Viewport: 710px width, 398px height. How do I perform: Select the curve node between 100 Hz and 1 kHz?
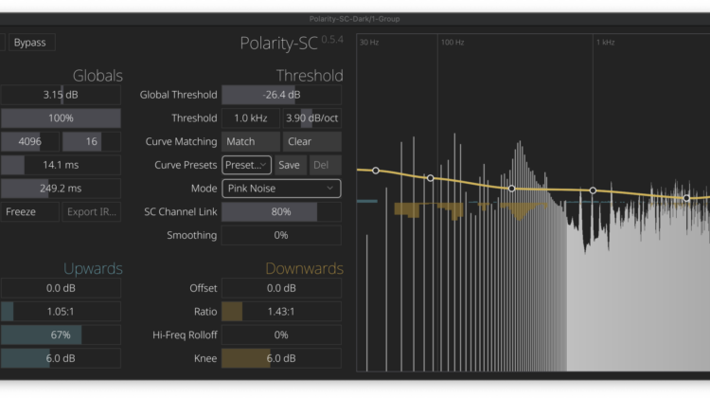pyautogui.click(x=511, y=189)
